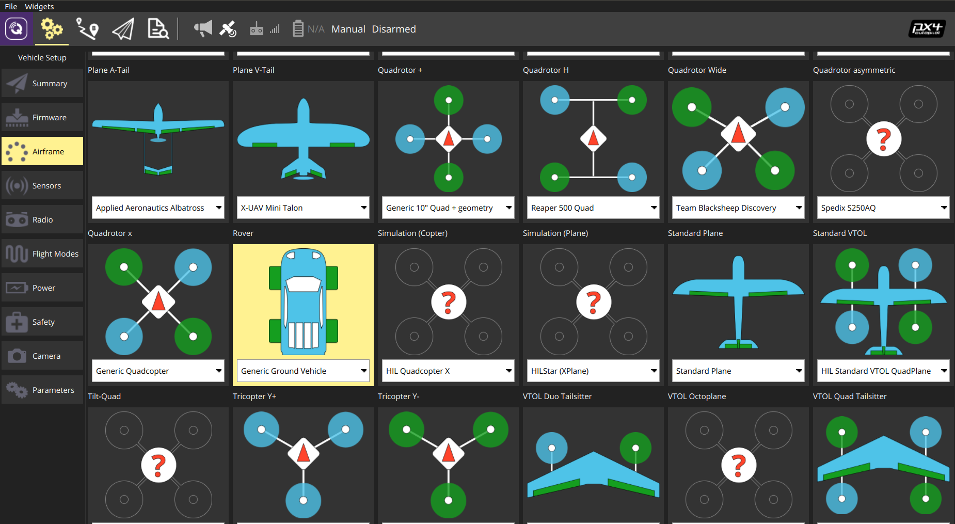Expand the Generic Quadcopter dropdown

[158, 371]
